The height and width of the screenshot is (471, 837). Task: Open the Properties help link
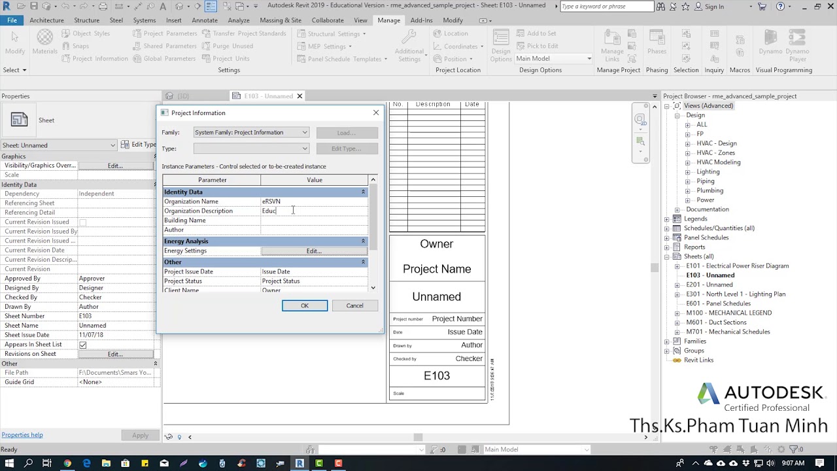pyautogui.click(x=22, y=435)
